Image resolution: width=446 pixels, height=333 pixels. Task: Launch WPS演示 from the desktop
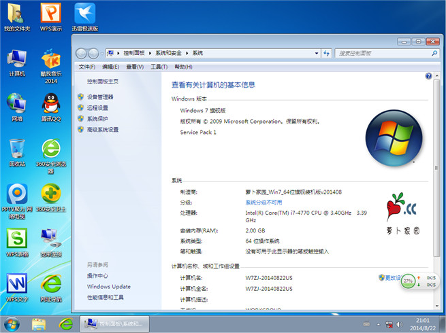51,17
